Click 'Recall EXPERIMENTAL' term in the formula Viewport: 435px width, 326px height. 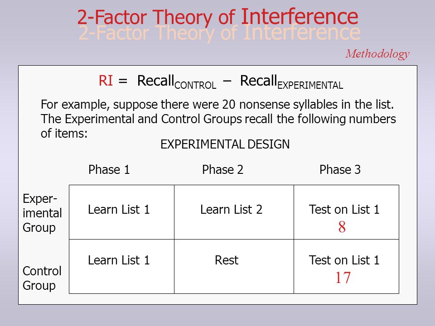point(291,82)
